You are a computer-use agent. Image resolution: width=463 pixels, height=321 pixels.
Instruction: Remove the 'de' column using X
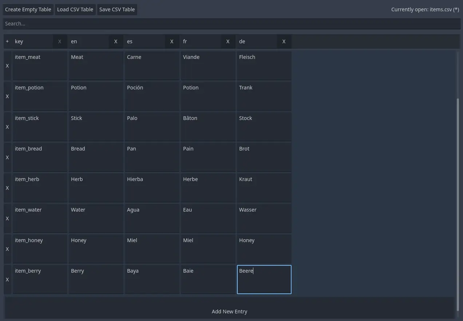pyautogui.click(x=284, y=41)
